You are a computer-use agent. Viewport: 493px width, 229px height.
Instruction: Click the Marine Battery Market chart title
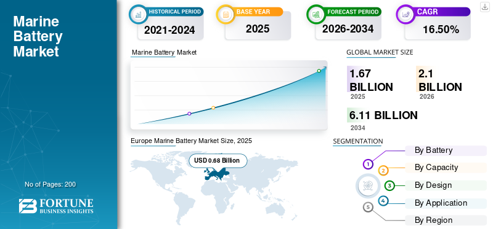click(x=164, y=52)
